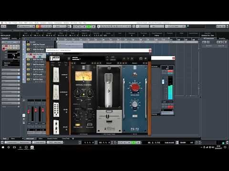Open the Project menu
Screen dimensions: 229x171
(15, 23)
